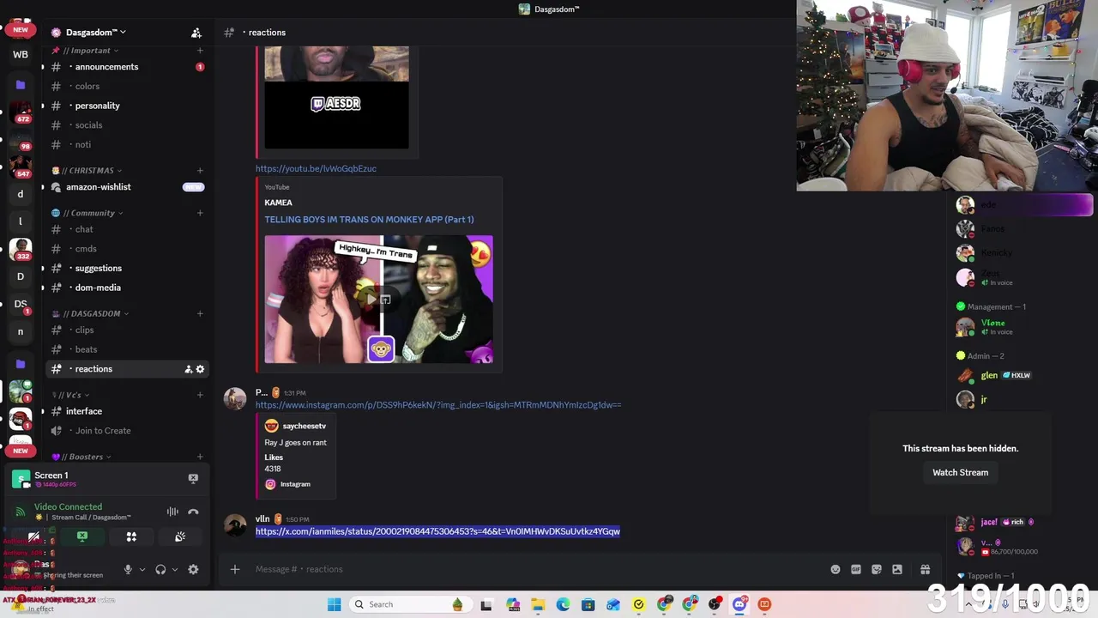Open user settings gear icon
This screenshot has width=1098, height=618.
coord(193,569)
